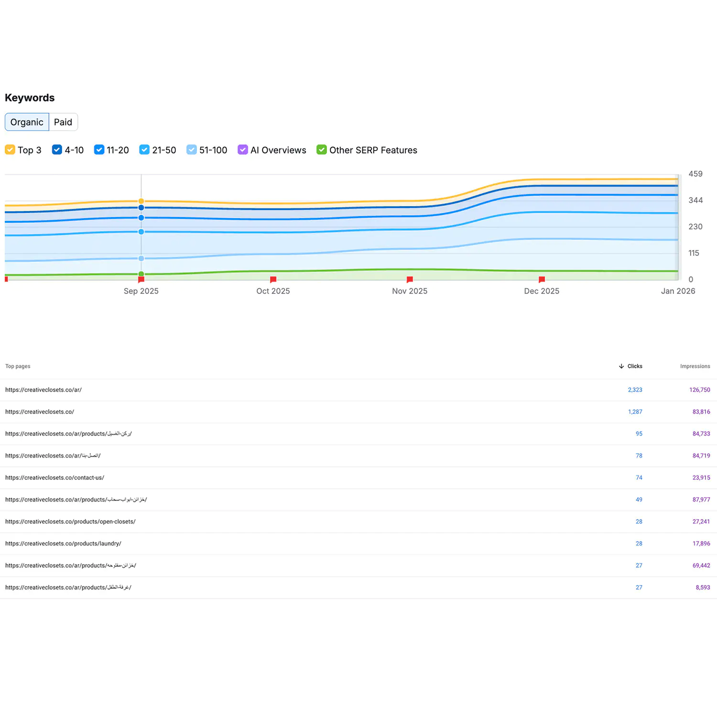Uncheck the Top 3 checkbox
The image size is (717, 717).
pos(10,150)
